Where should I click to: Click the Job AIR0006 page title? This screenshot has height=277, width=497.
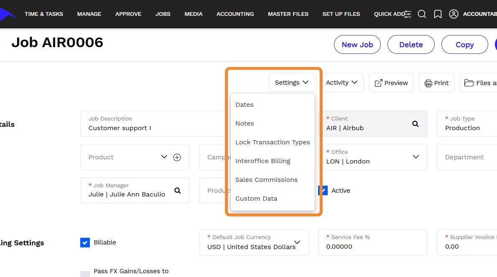57,43
